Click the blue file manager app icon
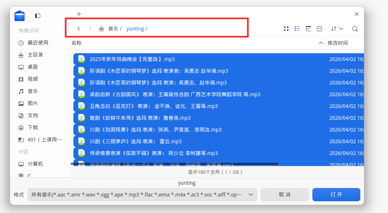The height and width of the screenshot is (213, 388). pos(20,16)
